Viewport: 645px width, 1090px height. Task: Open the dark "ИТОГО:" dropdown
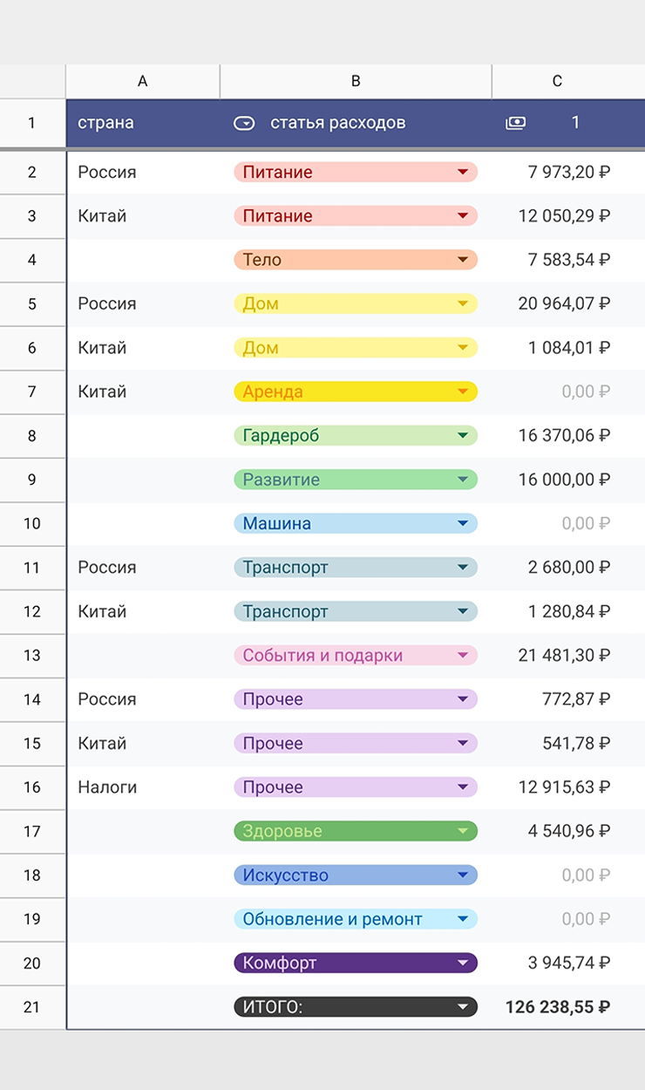[x=463, y=1007]
